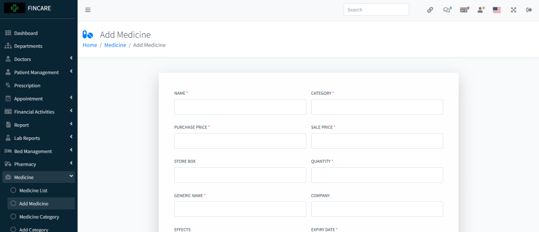Viewport: 539px width, 232px height.
Task: Click the hamburger menu toggle icon
Action: [x=88, y=10]
